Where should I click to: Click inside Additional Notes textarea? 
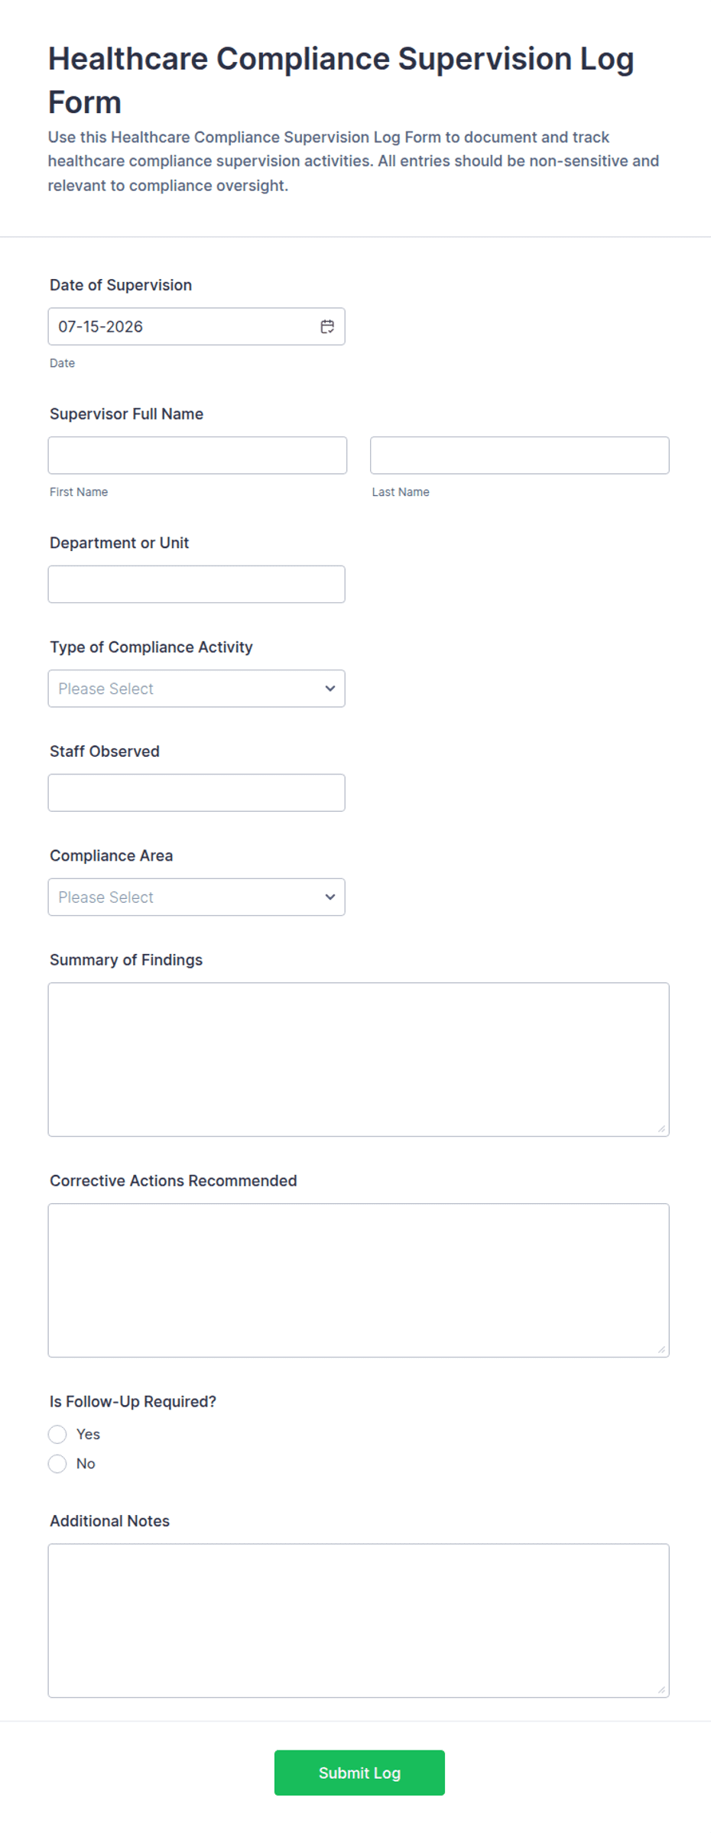359,1621
